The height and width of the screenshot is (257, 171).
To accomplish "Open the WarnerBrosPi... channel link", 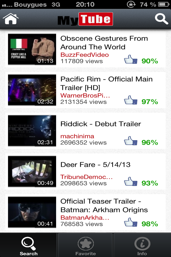I will click(85, 95).
